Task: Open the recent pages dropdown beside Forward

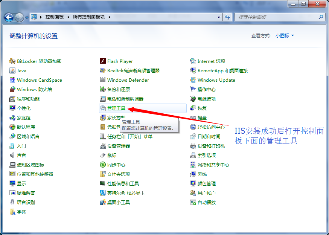Action: point(27,18)
